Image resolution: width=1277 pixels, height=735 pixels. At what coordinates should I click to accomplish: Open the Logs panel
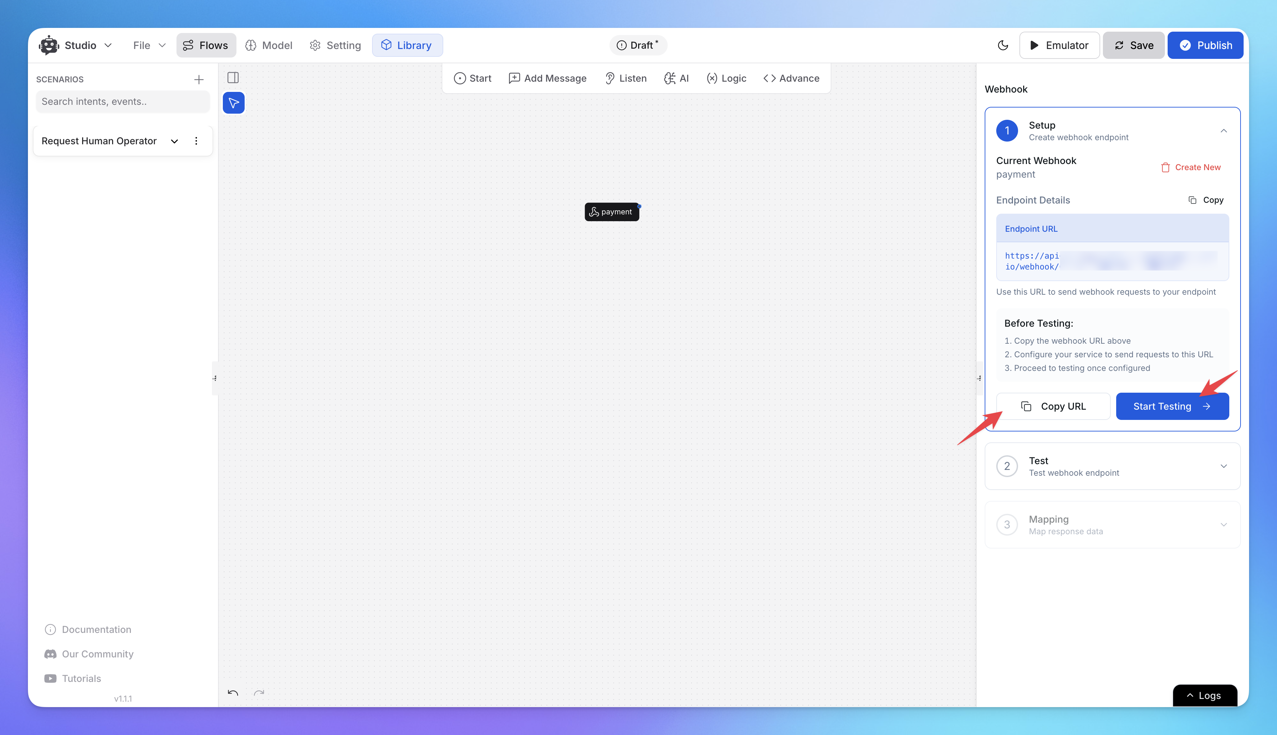1205,696
